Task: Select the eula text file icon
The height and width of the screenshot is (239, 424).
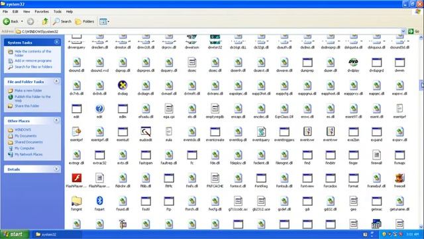Action: 169,132
